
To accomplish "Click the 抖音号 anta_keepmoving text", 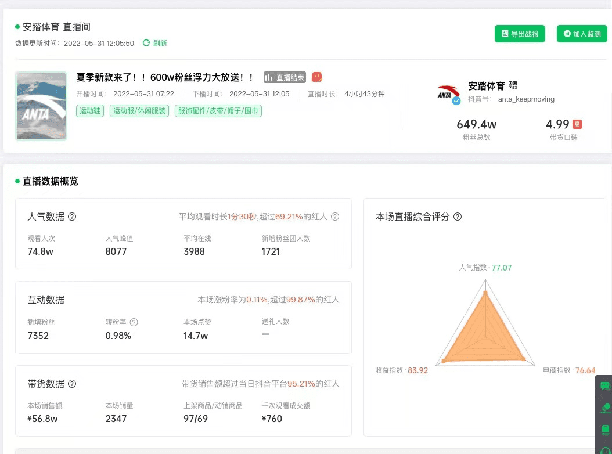I will click(x=512, y=99).
